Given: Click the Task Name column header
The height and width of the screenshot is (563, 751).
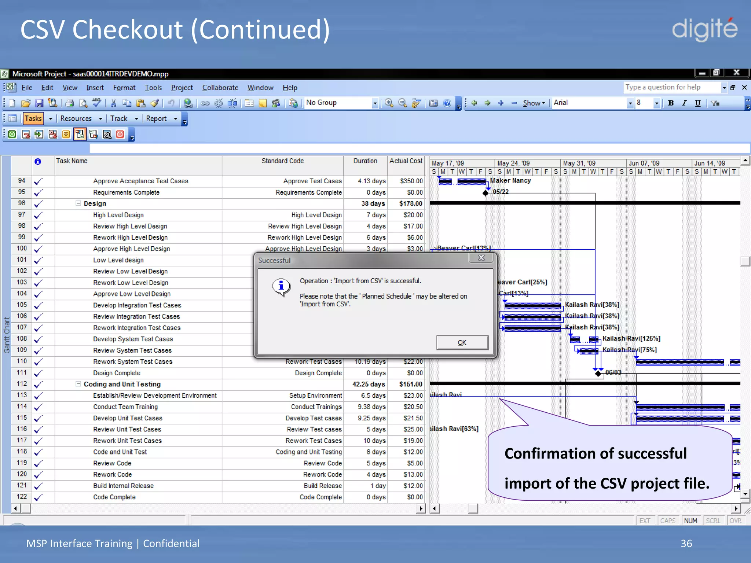Looking at the screenshot, I should (138, 166).
